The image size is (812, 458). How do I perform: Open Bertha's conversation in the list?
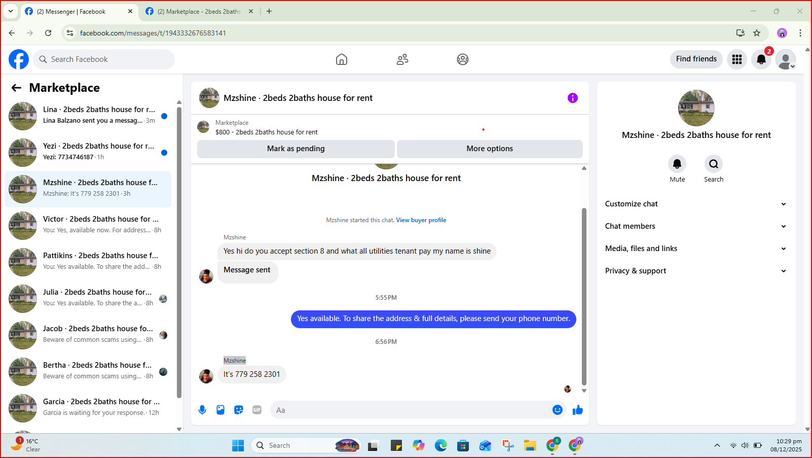pos(88,372)
